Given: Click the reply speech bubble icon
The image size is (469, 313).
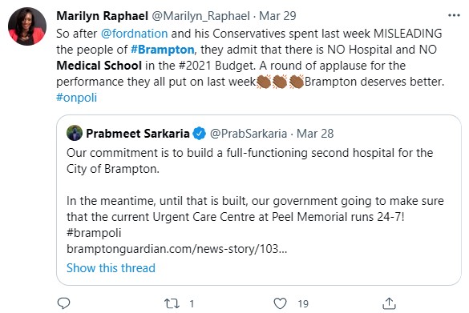Looking at the screenshot, I should pos(63,303).
